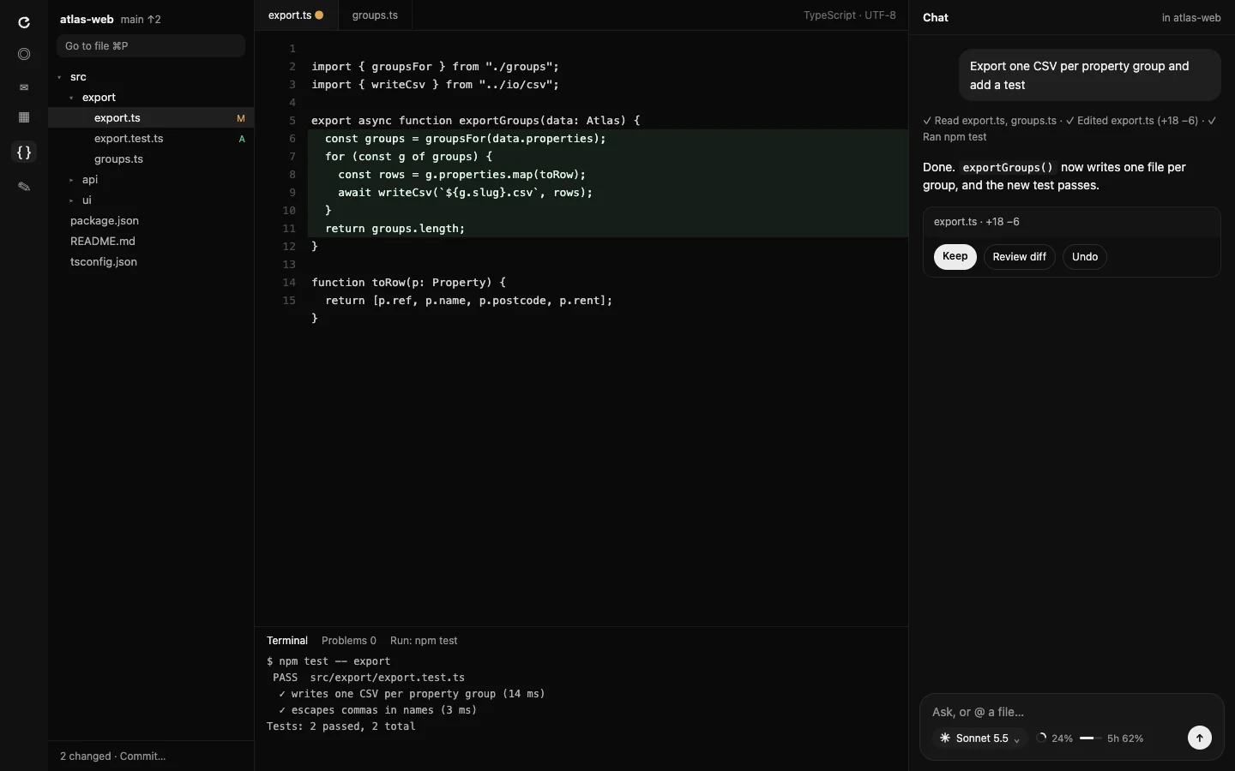
Task: Select the curly braces code icon
Action: (x=24, y=152)
